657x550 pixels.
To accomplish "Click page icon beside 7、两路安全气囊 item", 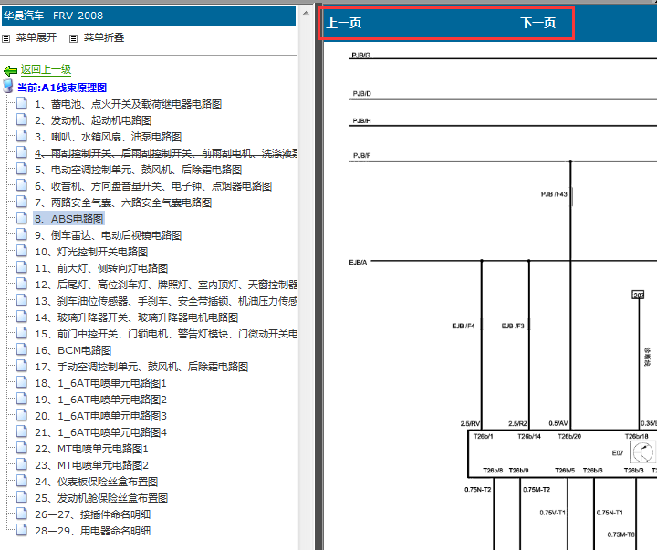I will click(22, 202).
